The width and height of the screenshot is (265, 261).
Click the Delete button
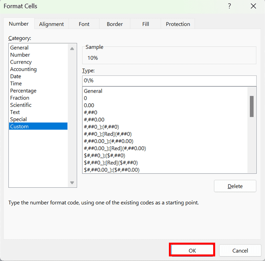tap(235, 186)
